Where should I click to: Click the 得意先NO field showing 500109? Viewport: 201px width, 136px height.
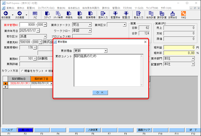tap(25, 42)
